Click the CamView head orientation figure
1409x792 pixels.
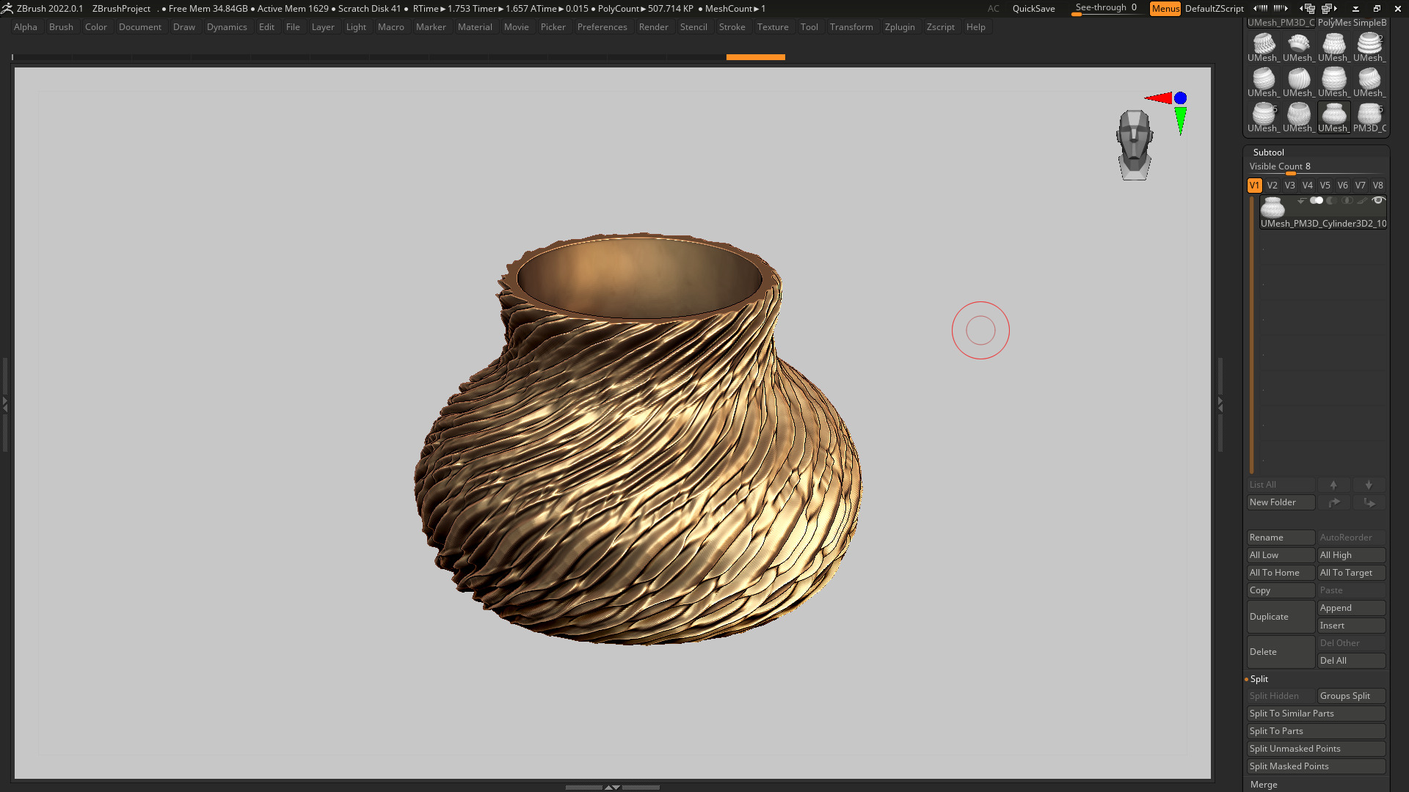(x=1135, y=144)
